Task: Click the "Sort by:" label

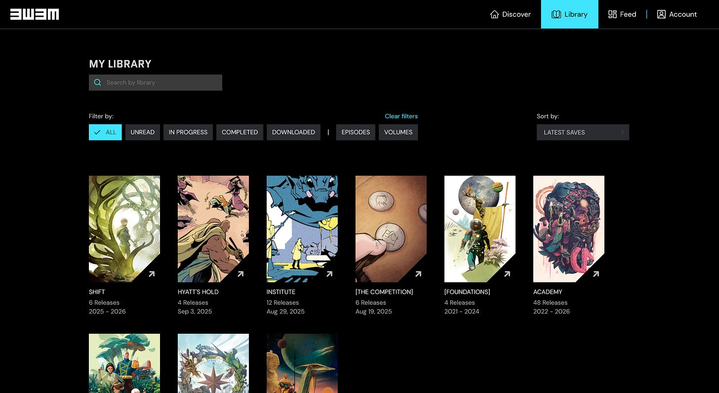Action: [x=548, y=116]
